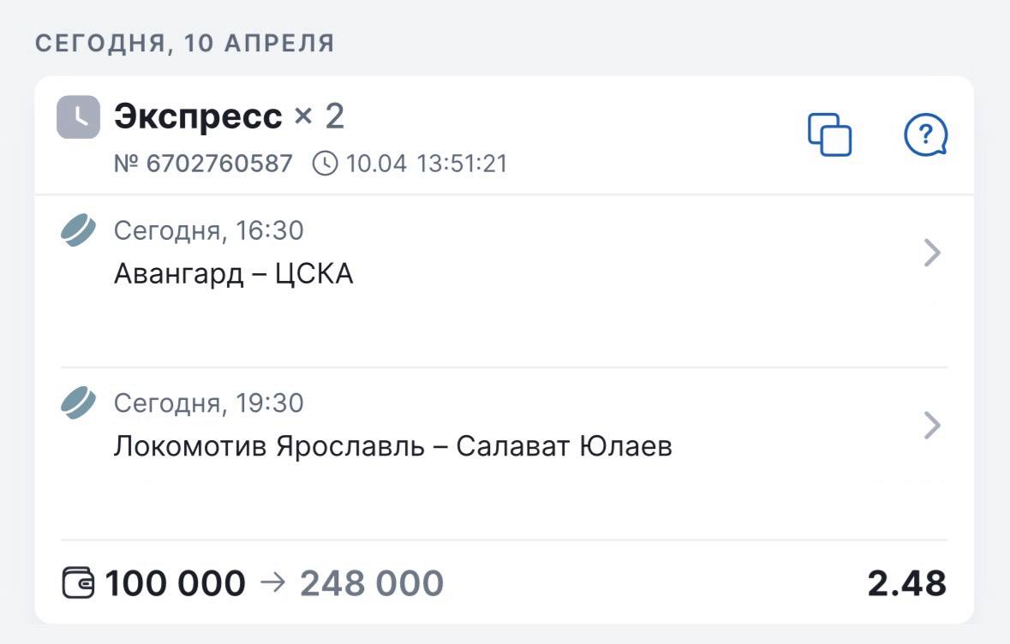Expand the Авангард – ЦСКА match chevron

tap(933, 253)
